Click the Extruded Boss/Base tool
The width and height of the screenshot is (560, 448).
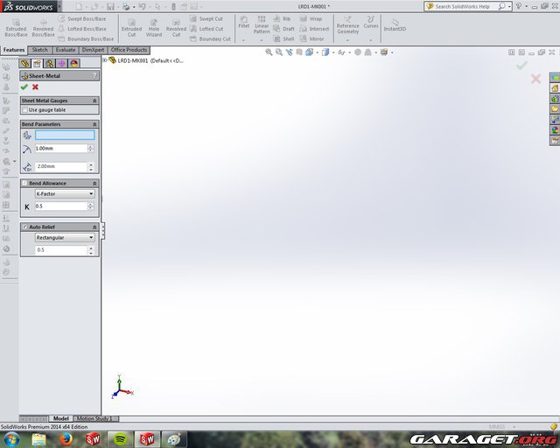16,26
